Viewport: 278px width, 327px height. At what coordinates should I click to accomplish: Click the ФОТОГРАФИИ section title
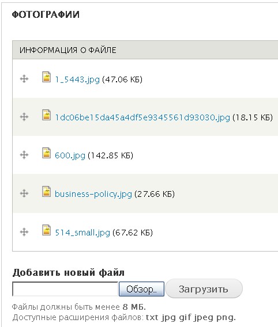pyautogui.click(x=46, y=15)
